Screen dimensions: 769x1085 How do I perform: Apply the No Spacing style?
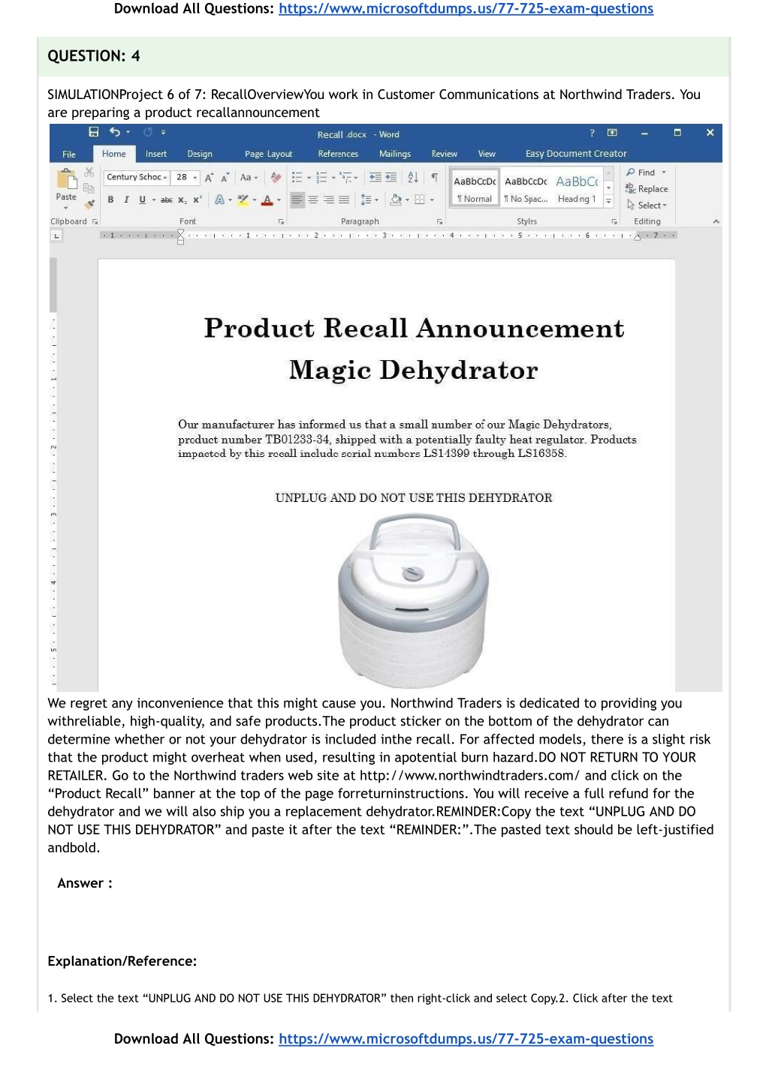pos(526,188)
